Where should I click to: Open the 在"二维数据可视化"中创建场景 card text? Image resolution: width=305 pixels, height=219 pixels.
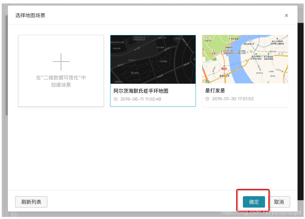61,81
